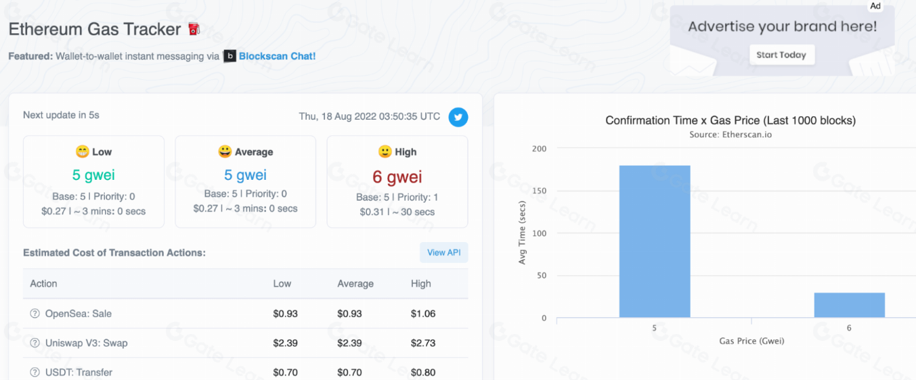916x380 pixels.
Task: Click the Low grinning emoji icon
Action: pyautogui.click(x=83, y=152)
